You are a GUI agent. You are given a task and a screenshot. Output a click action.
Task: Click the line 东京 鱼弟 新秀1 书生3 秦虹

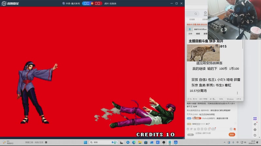coord(211,85)
